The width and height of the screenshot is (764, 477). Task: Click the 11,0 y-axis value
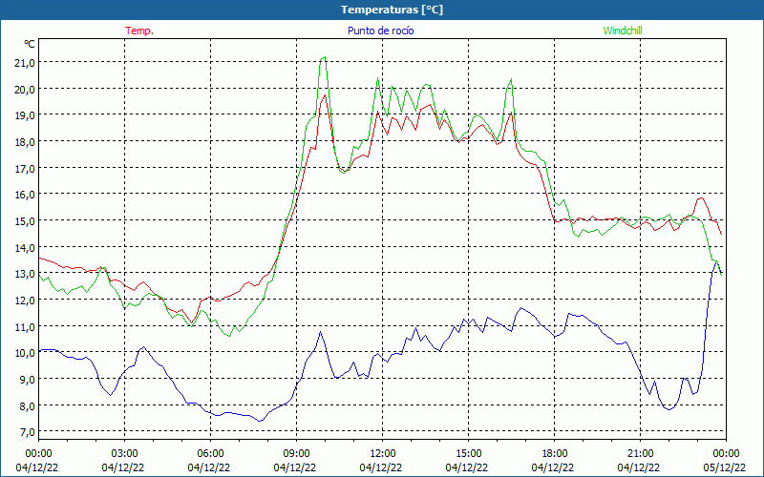[26, 326]
